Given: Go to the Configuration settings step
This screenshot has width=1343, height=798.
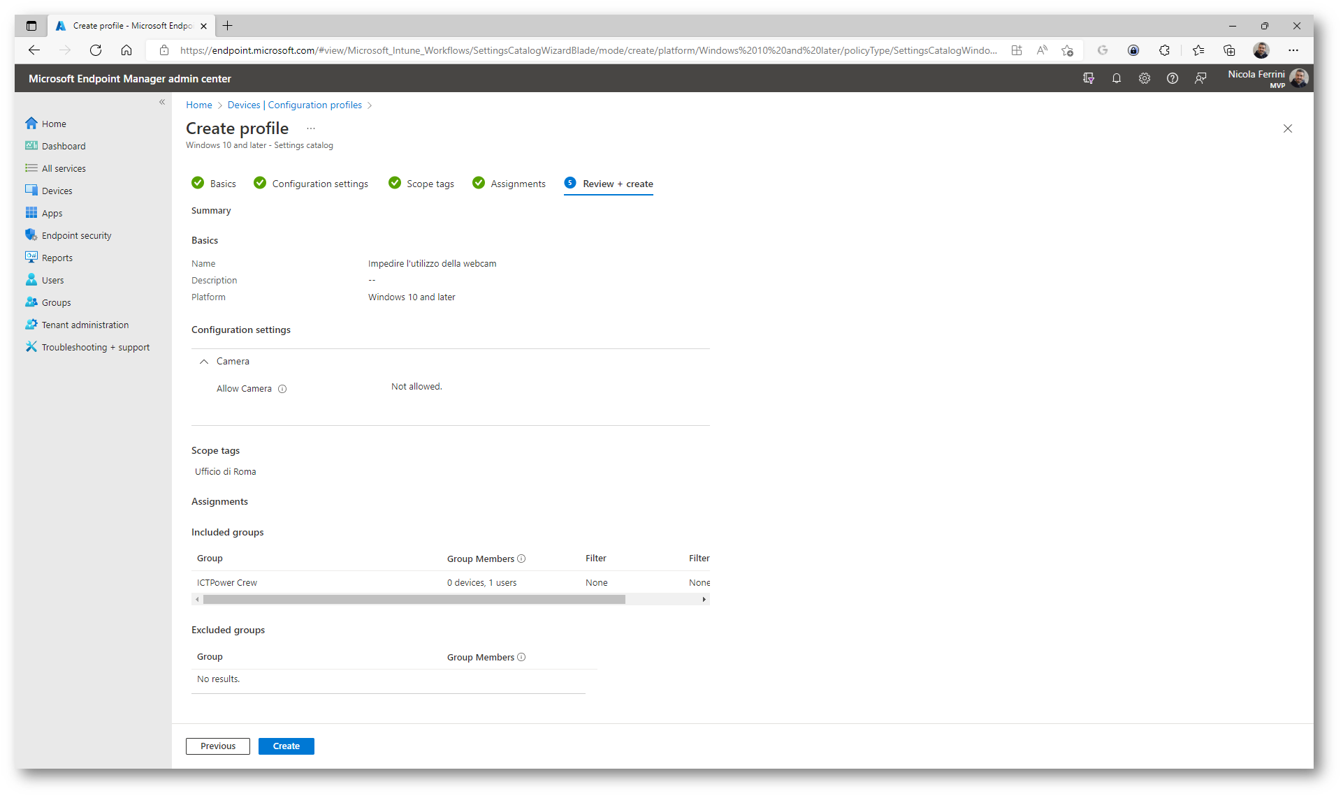Looking at the screenshot, I should coord(311,184).
